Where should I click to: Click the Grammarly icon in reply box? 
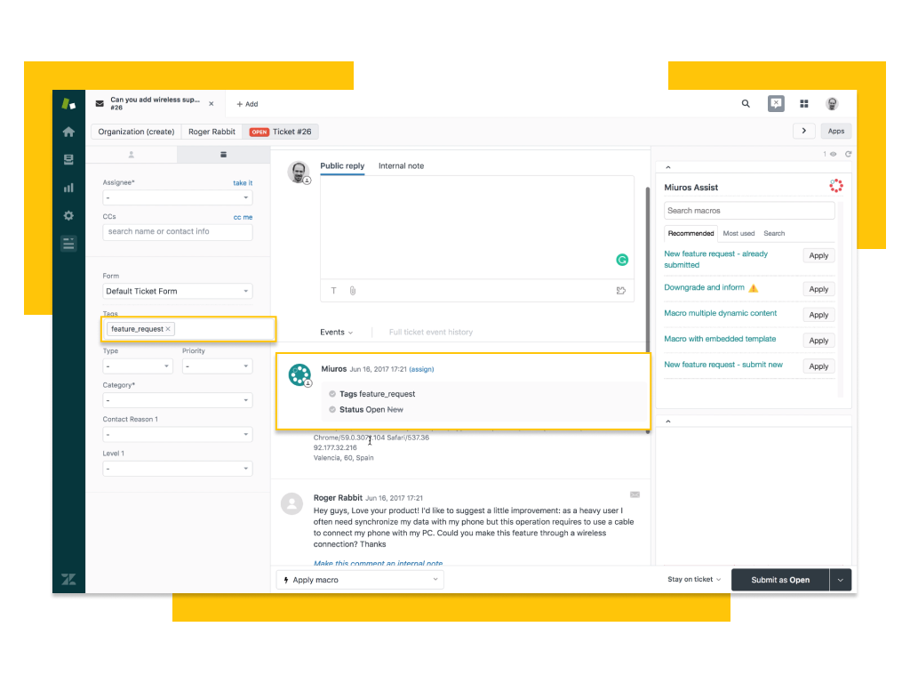pyautogui.click(x=622, y=260)
